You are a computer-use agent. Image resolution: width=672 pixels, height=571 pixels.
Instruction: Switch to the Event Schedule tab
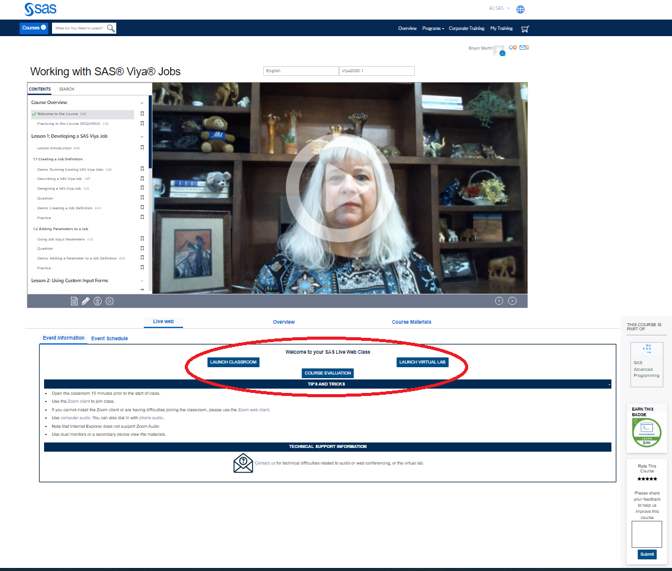[x=110, y=338]
